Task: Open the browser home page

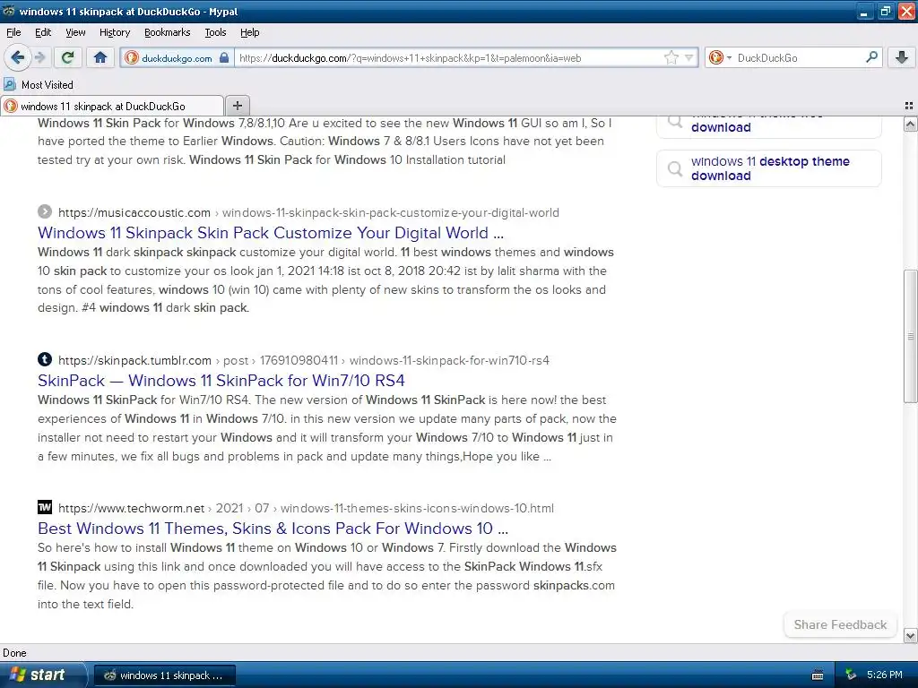Action: tap(100, 57)
